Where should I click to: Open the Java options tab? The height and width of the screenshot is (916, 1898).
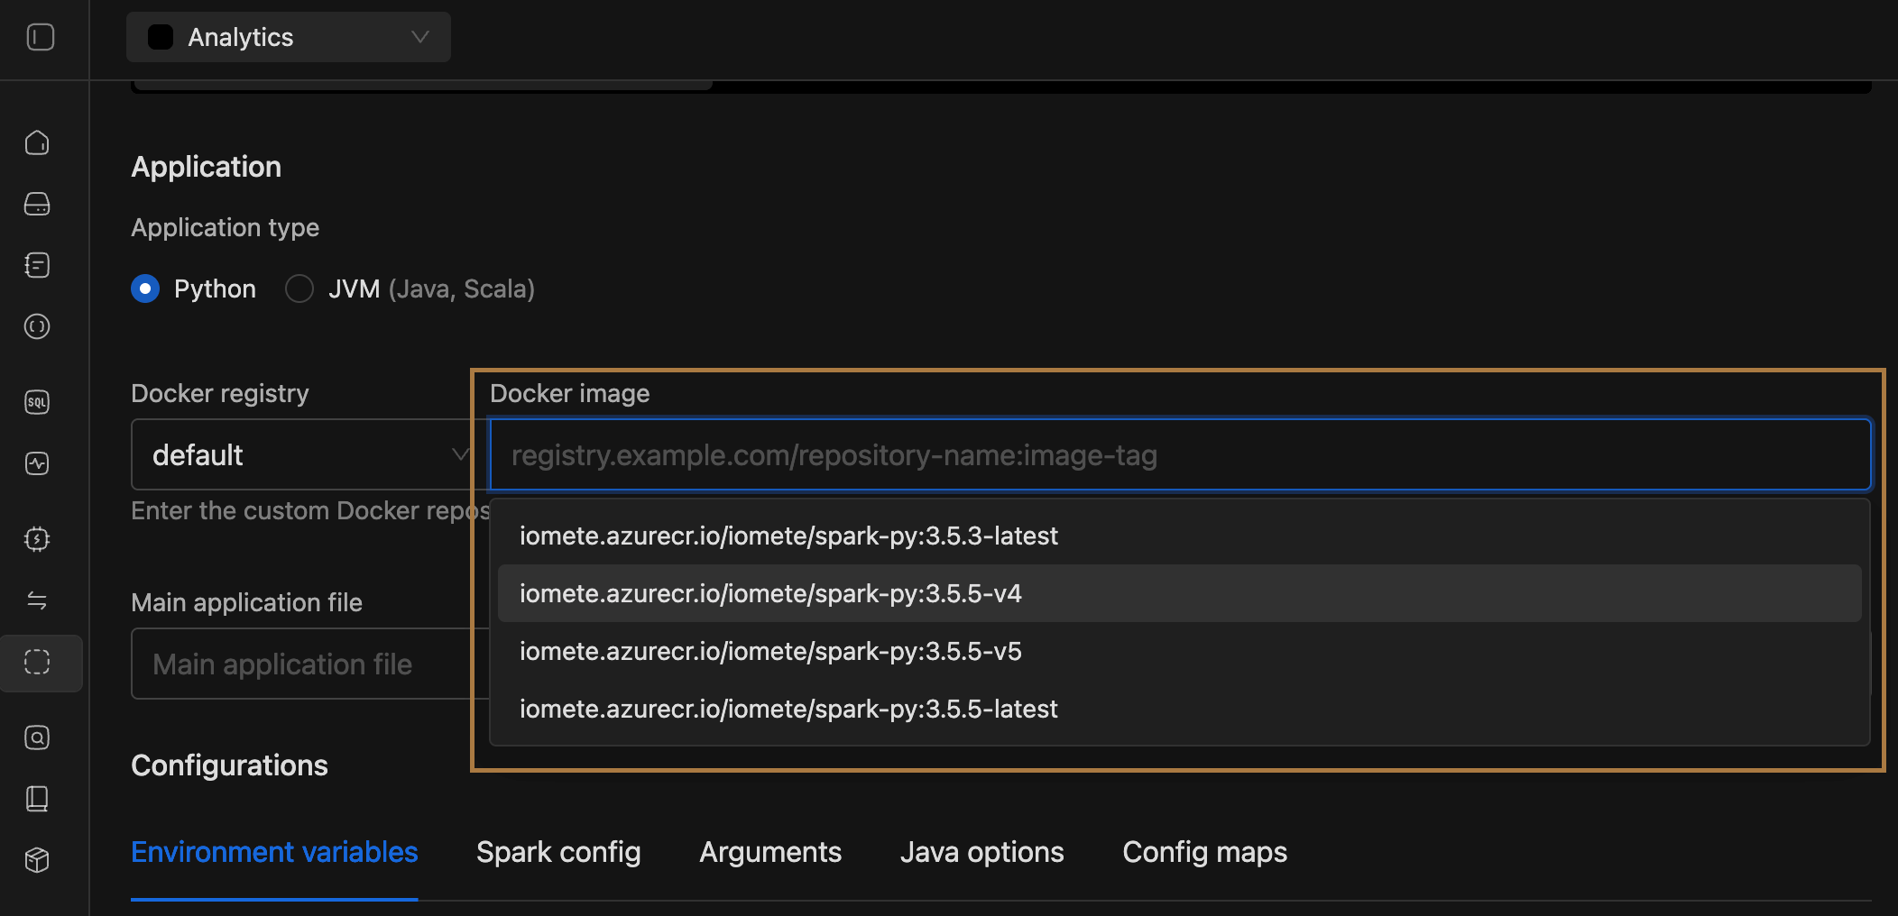pyautogui.click(x=981, y=851)
